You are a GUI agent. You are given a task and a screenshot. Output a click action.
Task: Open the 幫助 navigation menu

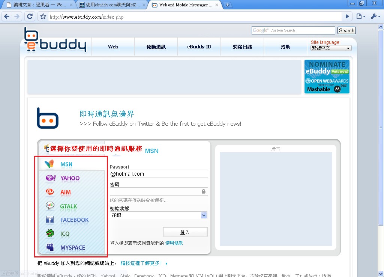coord(285,47)
